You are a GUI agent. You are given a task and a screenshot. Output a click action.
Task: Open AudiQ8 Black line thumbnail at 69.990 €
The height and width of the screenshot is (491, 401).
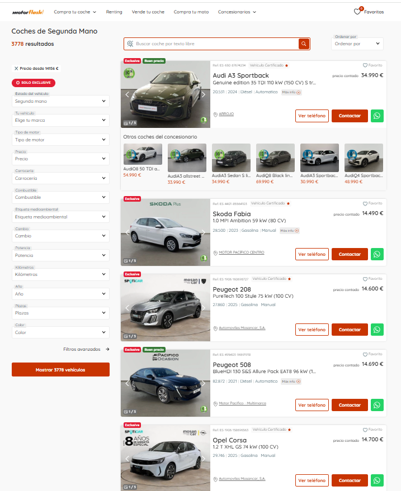pyautogui.click(x=275, y=158)
